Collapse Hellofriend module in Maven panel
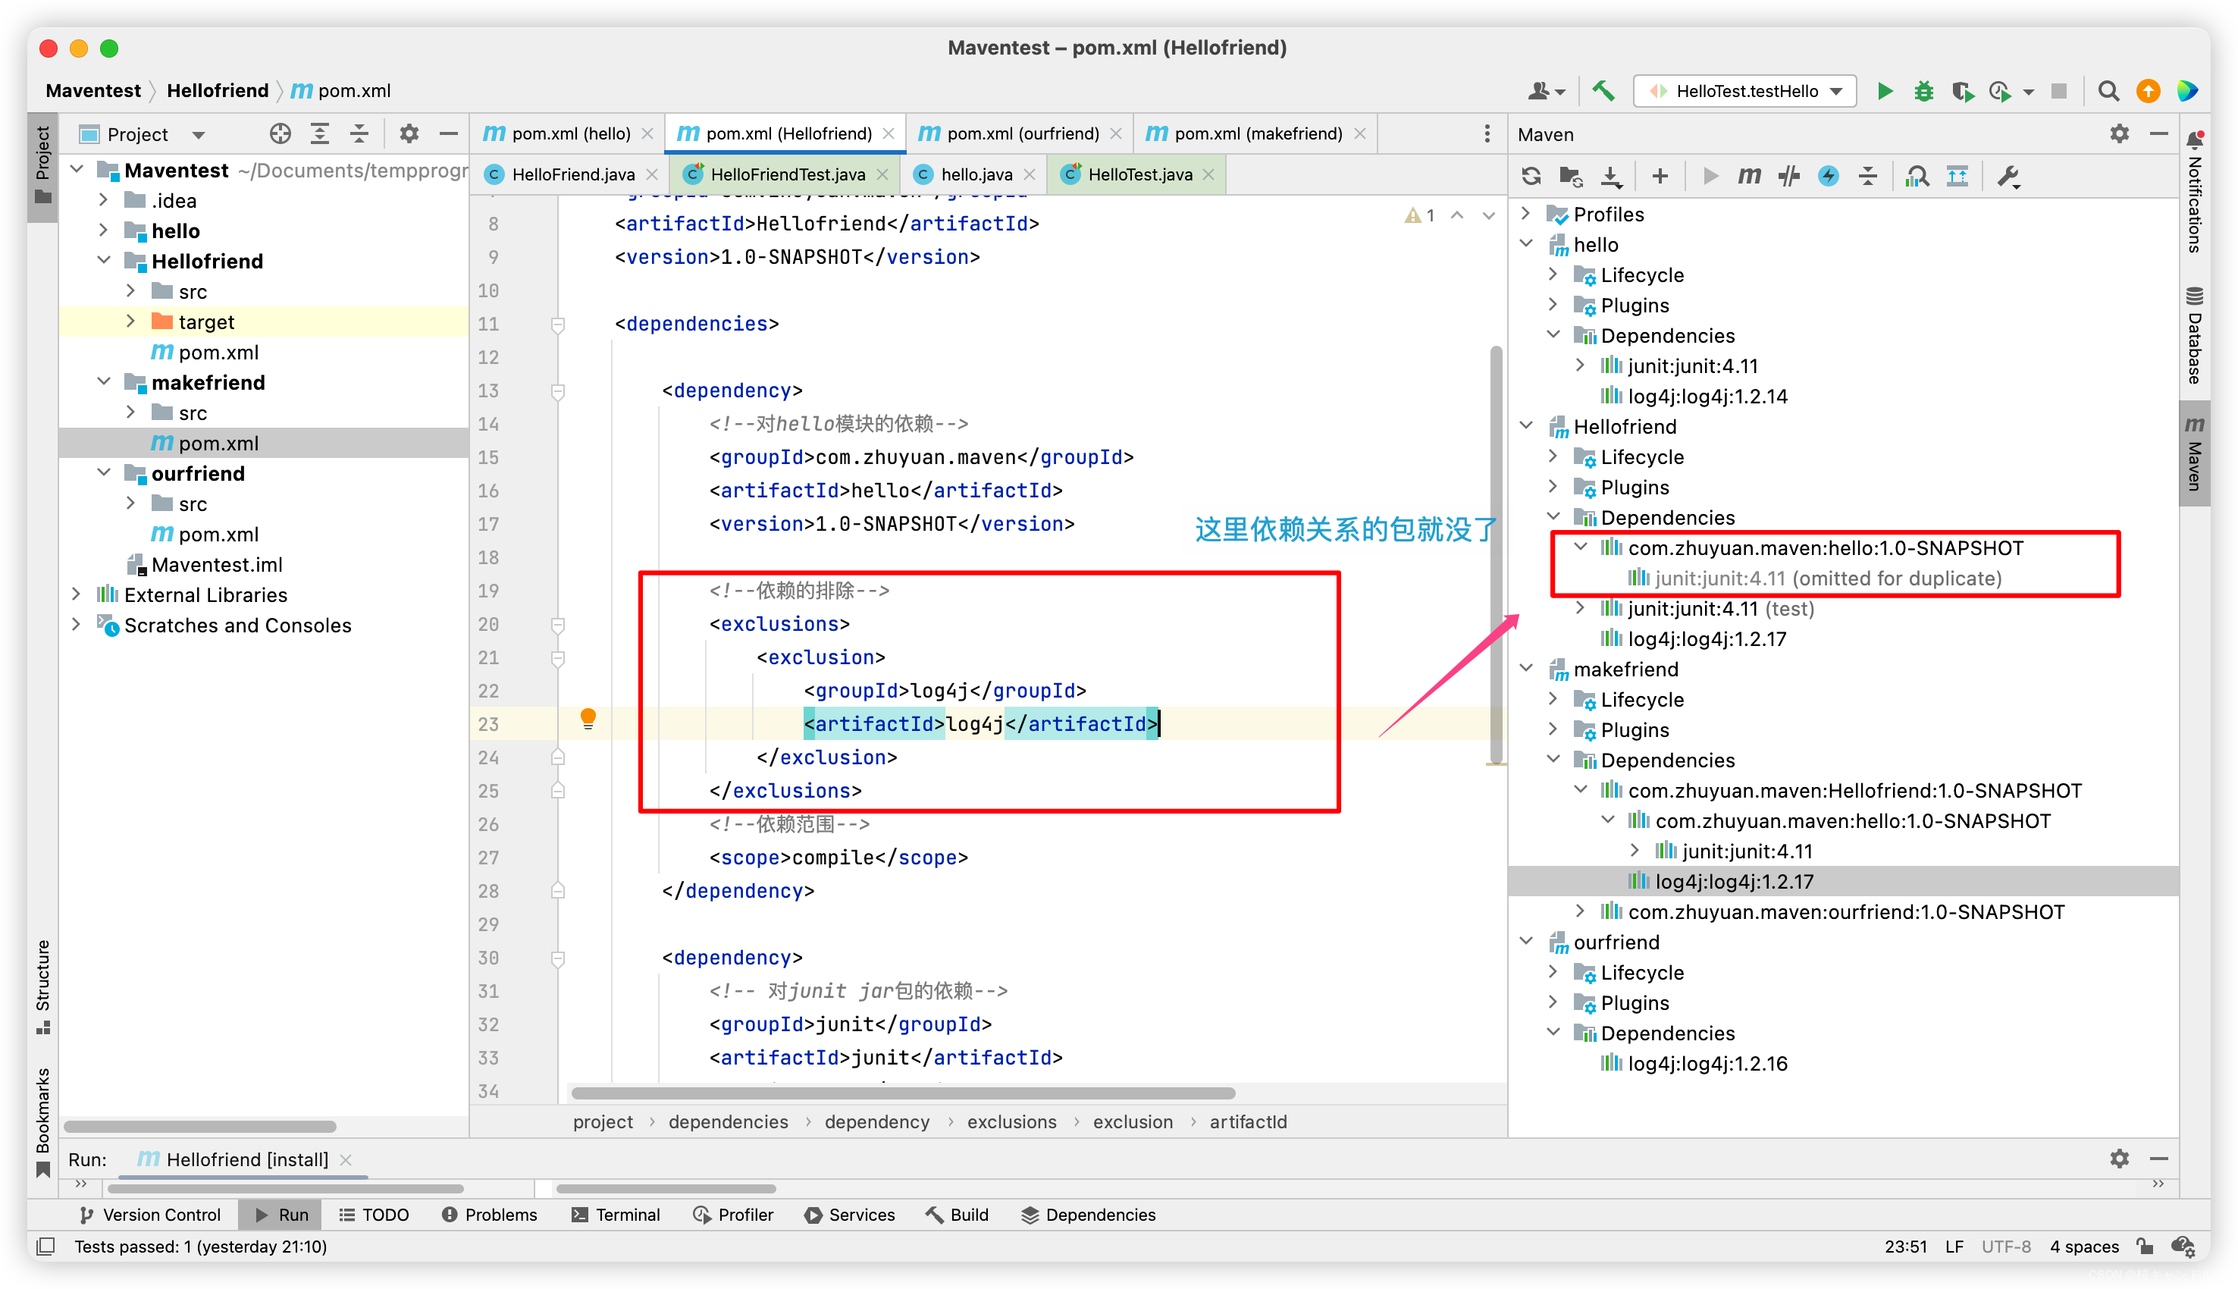This screenshot has height=1289, width=2238. (1525, 426)
